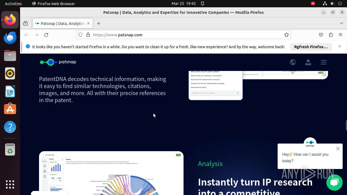347x195 pixels.
Task: View site security padlock information
Action: tap(88, 35)
